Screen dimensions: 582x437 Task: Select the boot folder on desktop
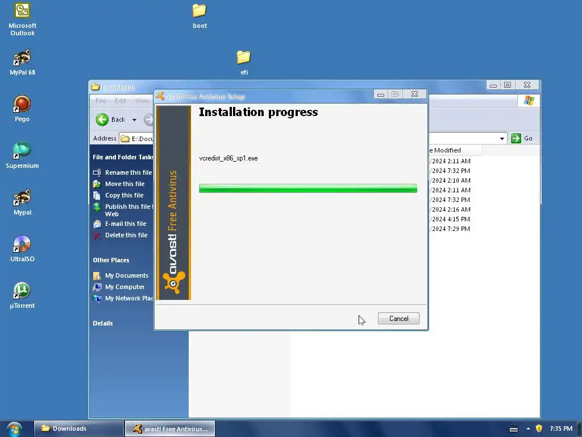pos(199,16)
